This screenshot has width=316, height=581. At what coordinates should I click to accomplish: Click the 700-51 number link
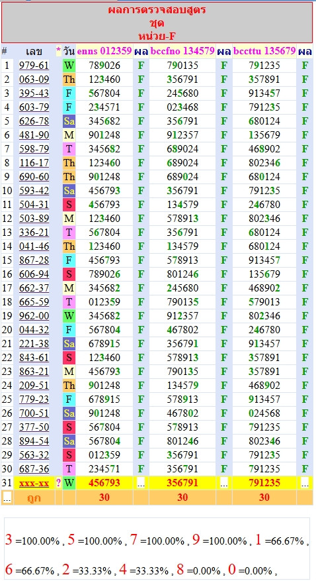click(x=34, y=413)
